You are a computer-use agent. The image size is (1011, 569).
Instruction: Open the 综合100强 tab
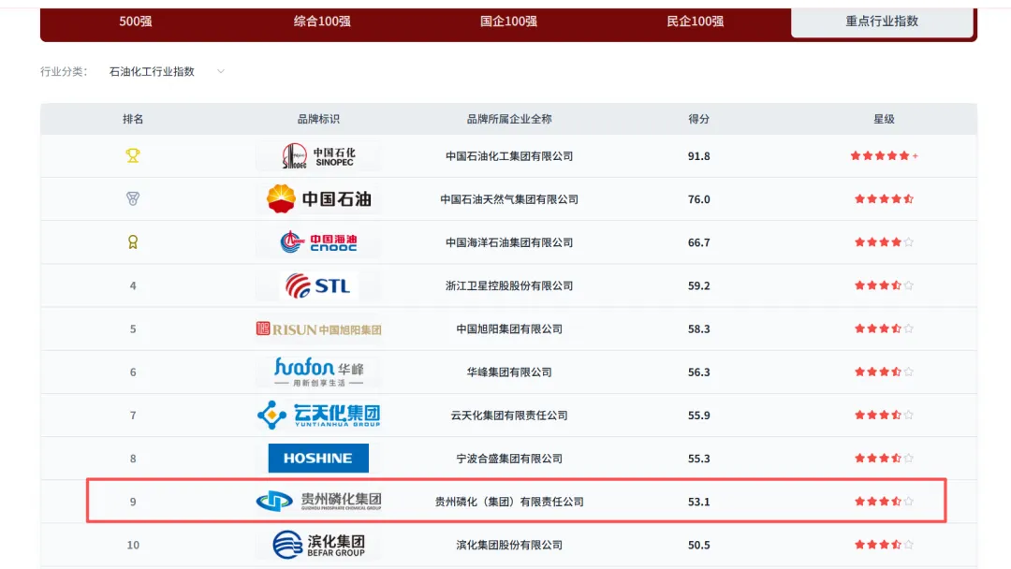pos(322,22)
